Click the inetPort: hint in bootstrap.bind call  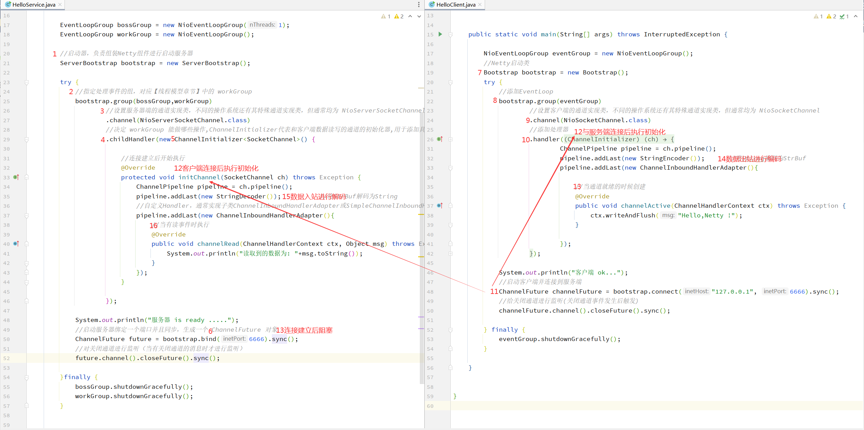pos(234,339)
